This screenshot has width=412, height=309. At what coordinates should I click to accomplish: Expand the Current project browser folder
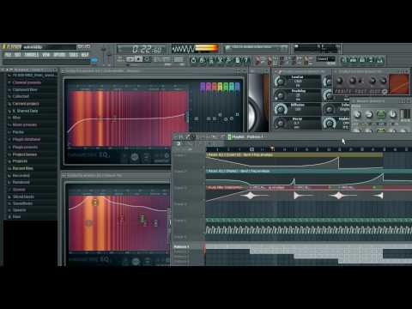point(26,104)
